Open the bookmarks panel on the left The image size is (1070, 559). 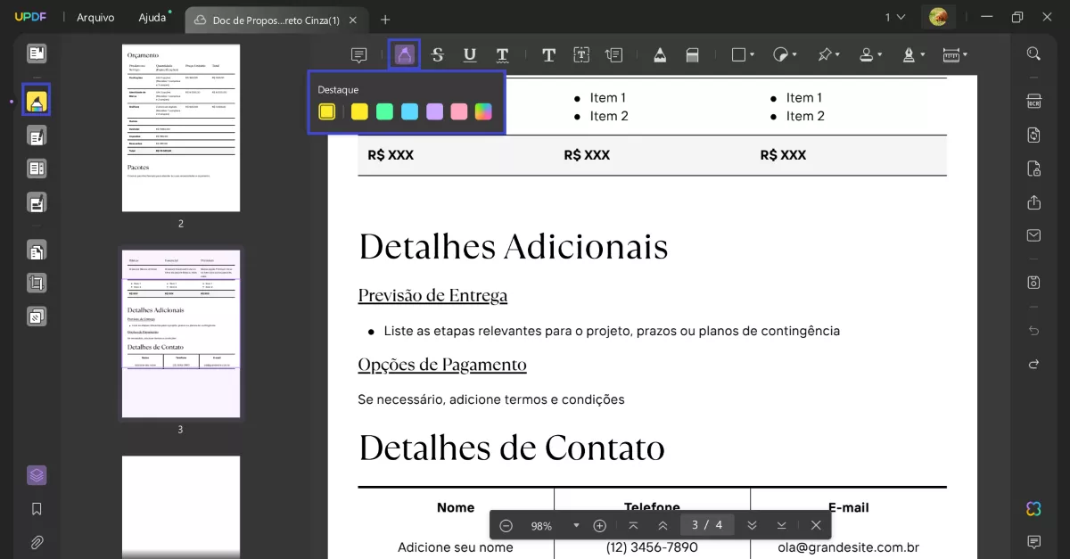37,508
